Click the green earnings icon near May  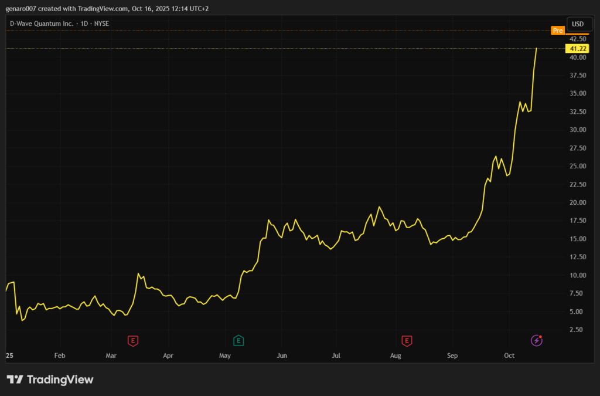[x=238, y=340]
